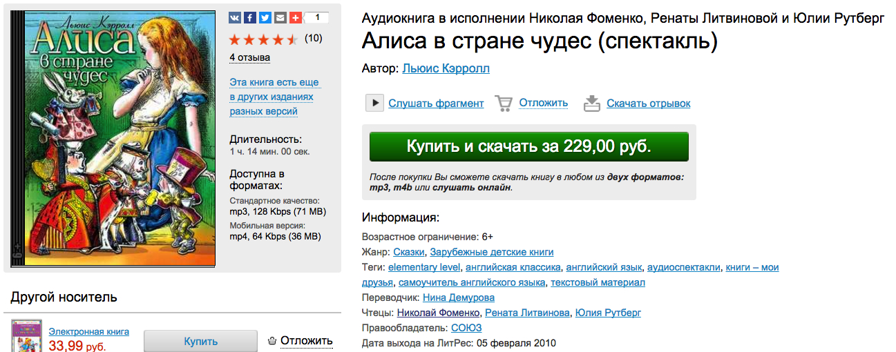Open tag 'аудиоспектакли'
The width and height of the screenshot is (896, 352).
coord(685,267)
